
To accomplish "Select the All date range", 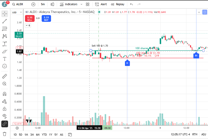I will (x=61, y=135).
